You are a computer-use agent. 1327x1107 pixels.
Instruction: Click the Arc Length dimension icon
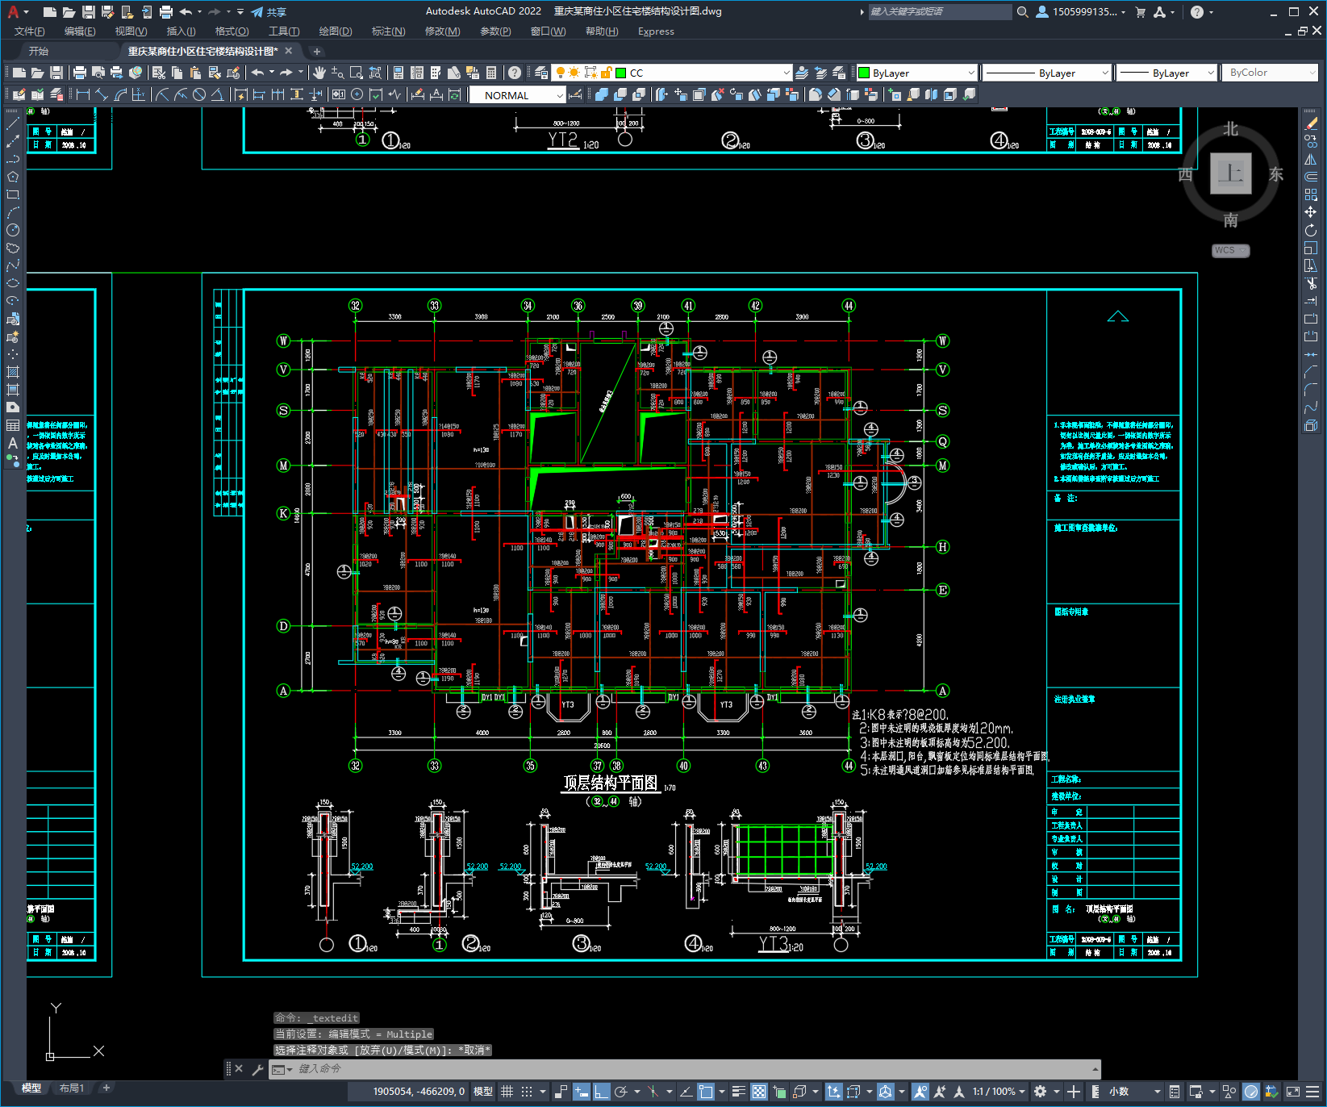click(120, 95)
